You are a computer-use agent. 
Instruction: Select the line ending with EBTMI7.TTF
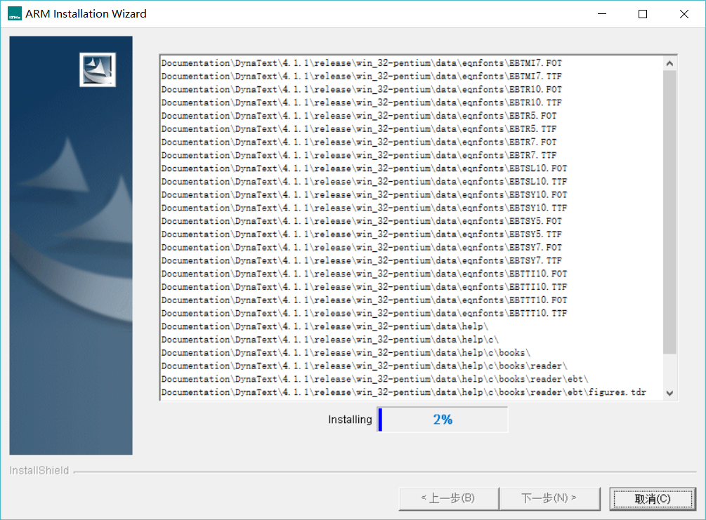tap(362, 76)
